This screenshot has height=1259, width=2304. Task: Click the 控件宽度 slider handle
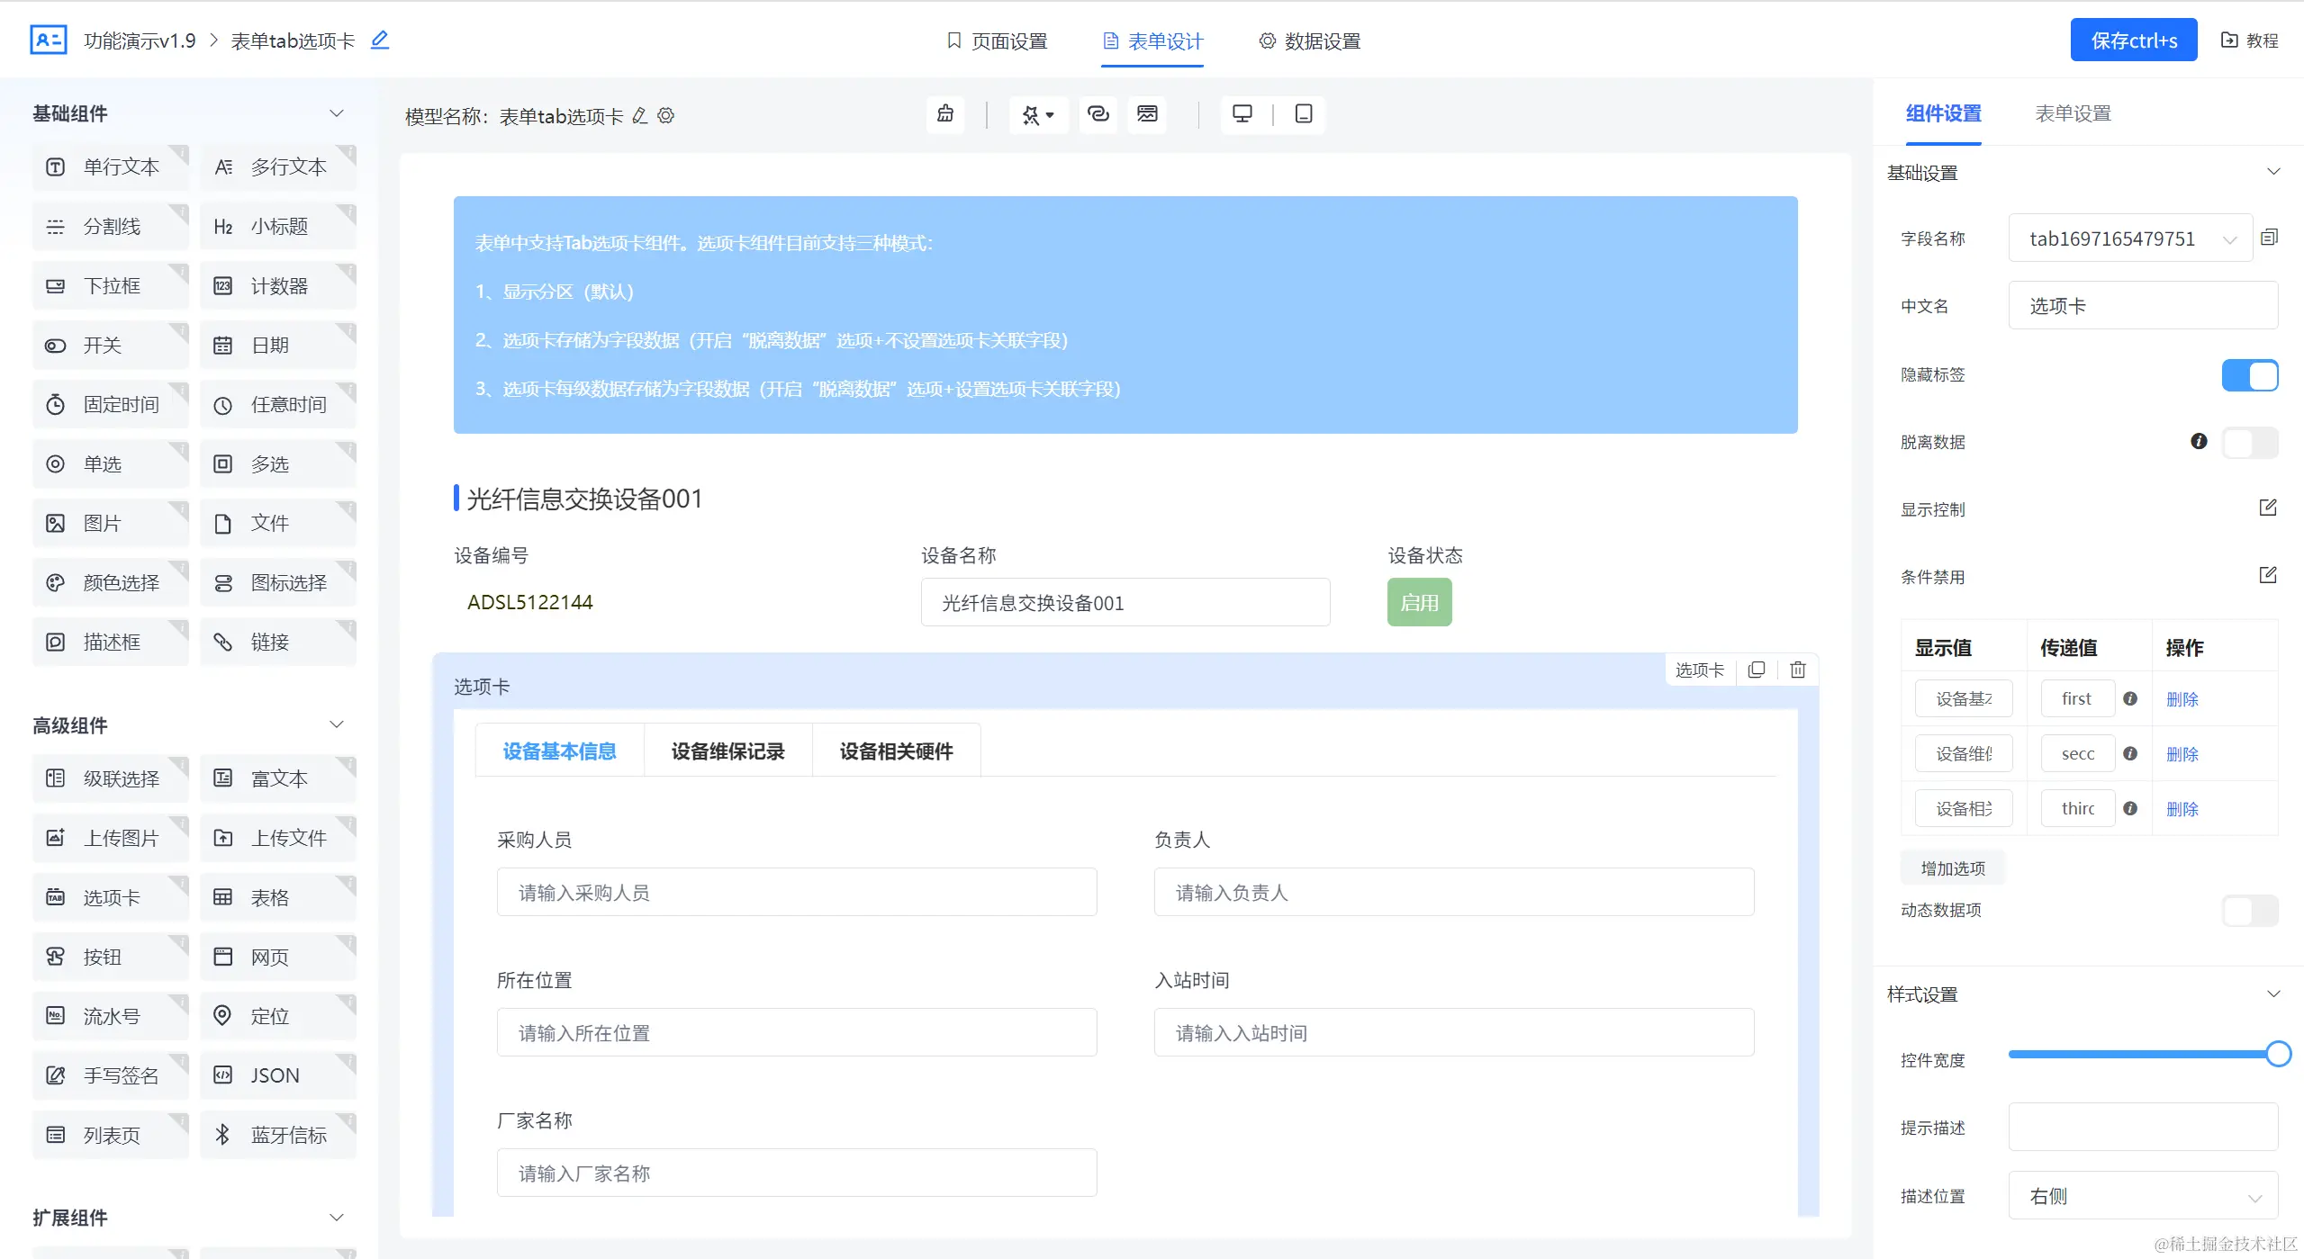2278,1054
